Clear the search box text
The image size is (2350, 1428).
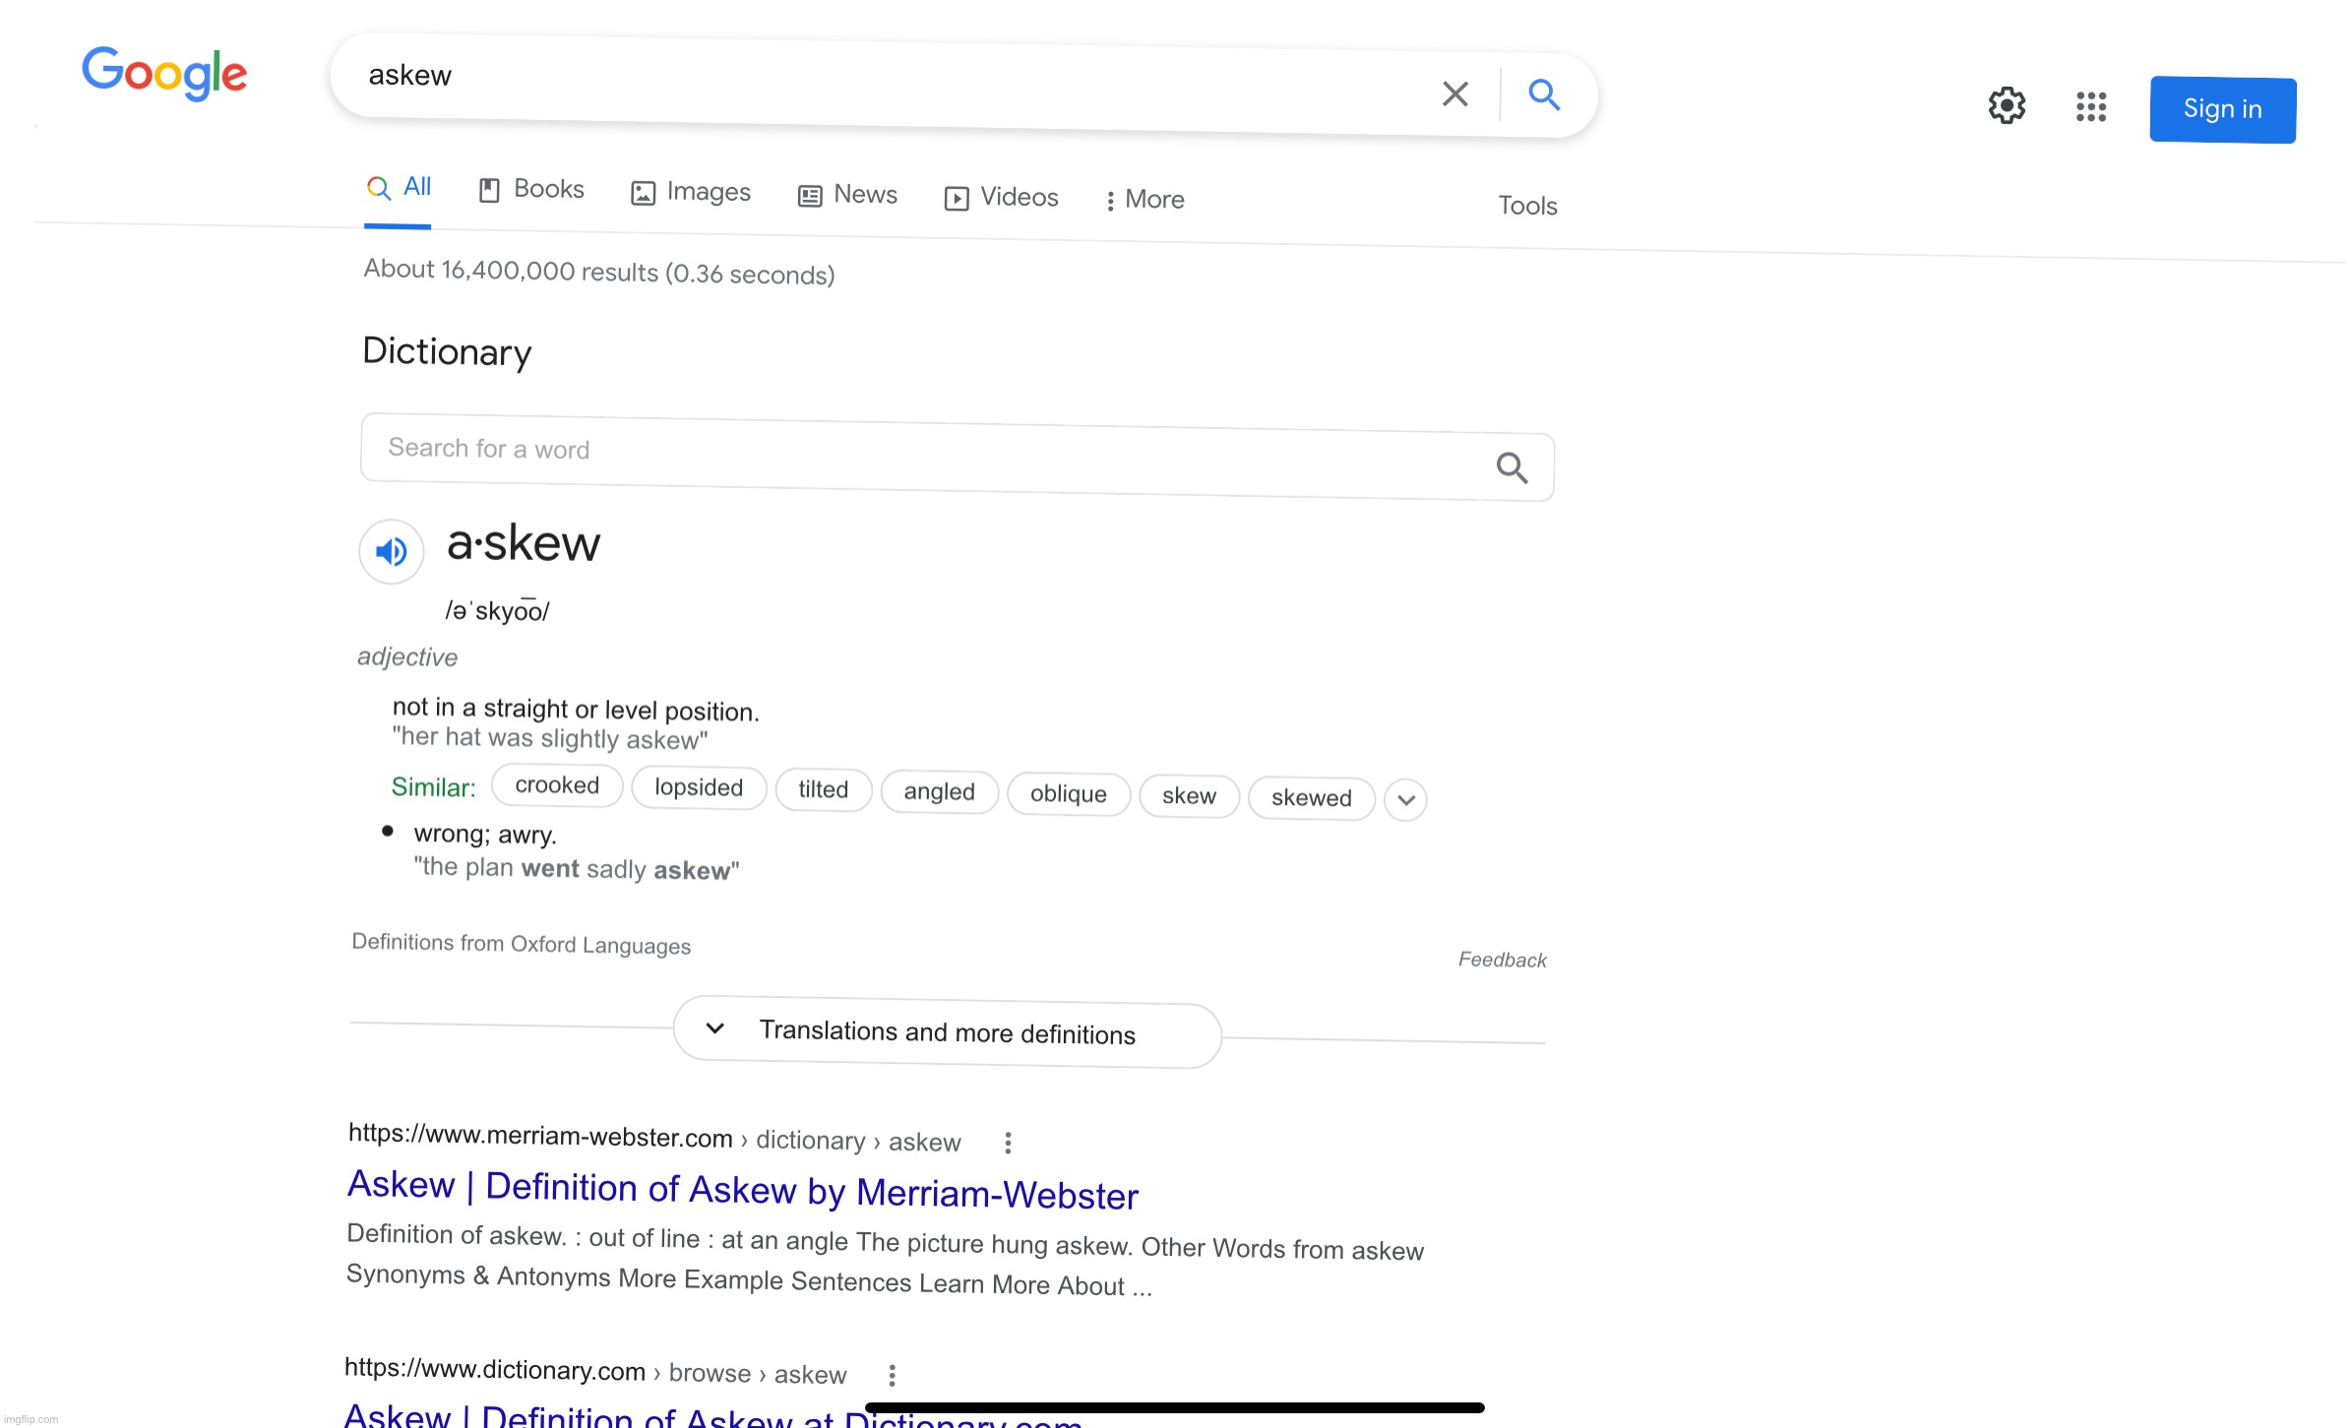click(x=1454, y=93)
